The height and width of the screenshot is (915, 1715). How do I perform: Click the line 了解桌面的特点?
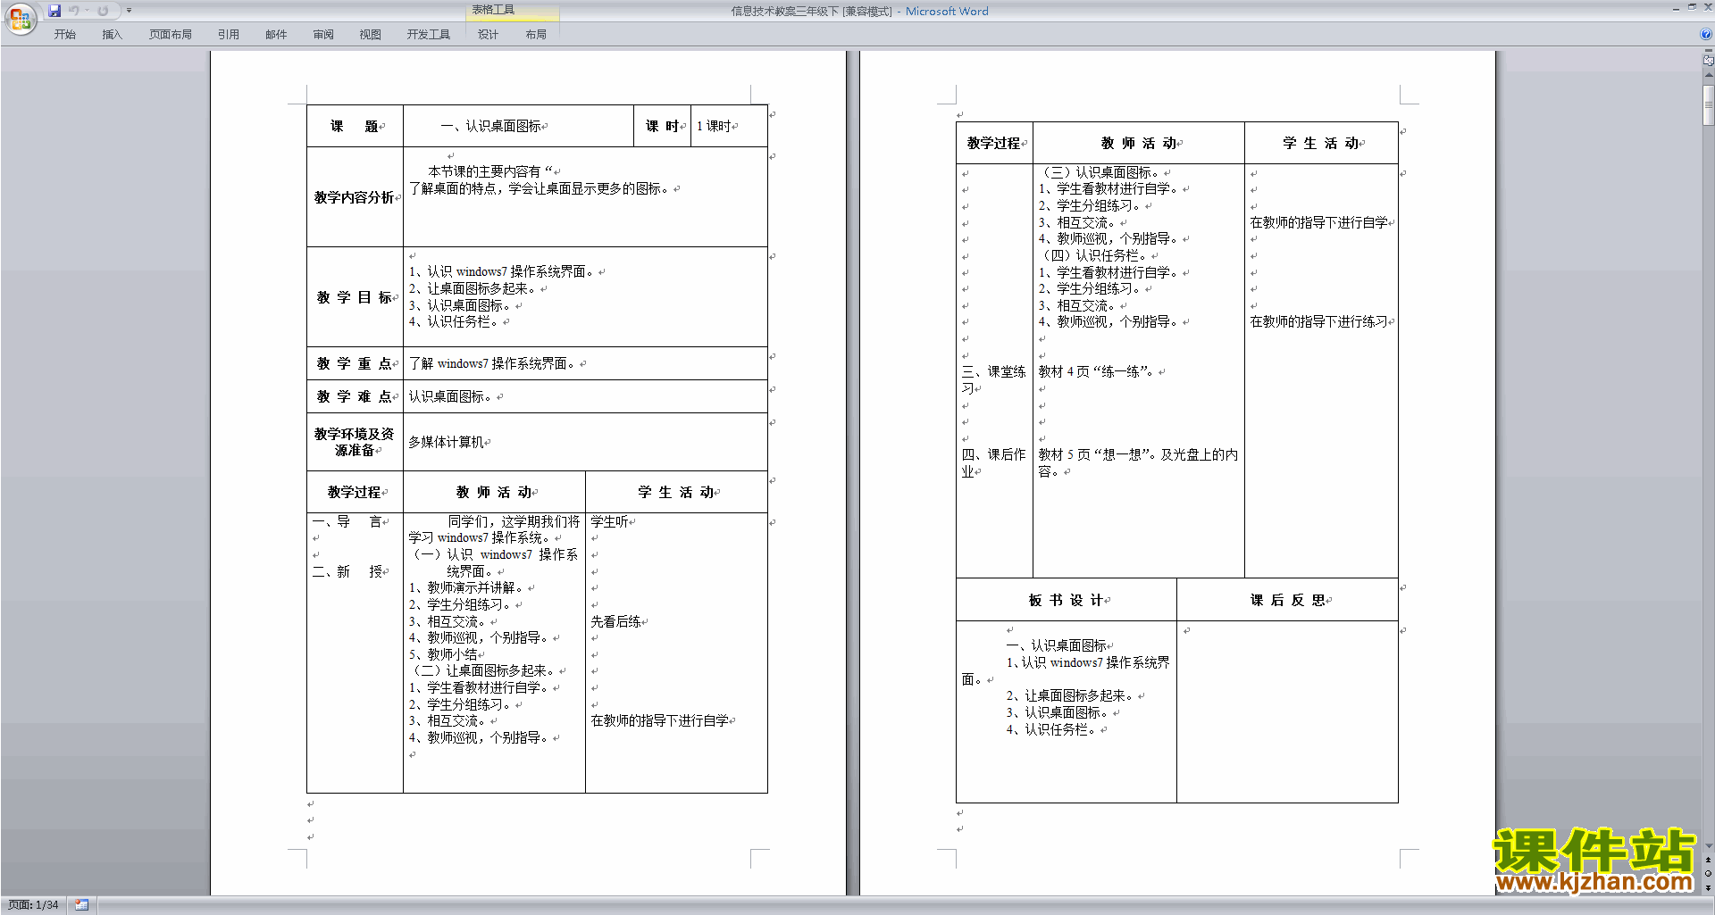tap(540, 188)
